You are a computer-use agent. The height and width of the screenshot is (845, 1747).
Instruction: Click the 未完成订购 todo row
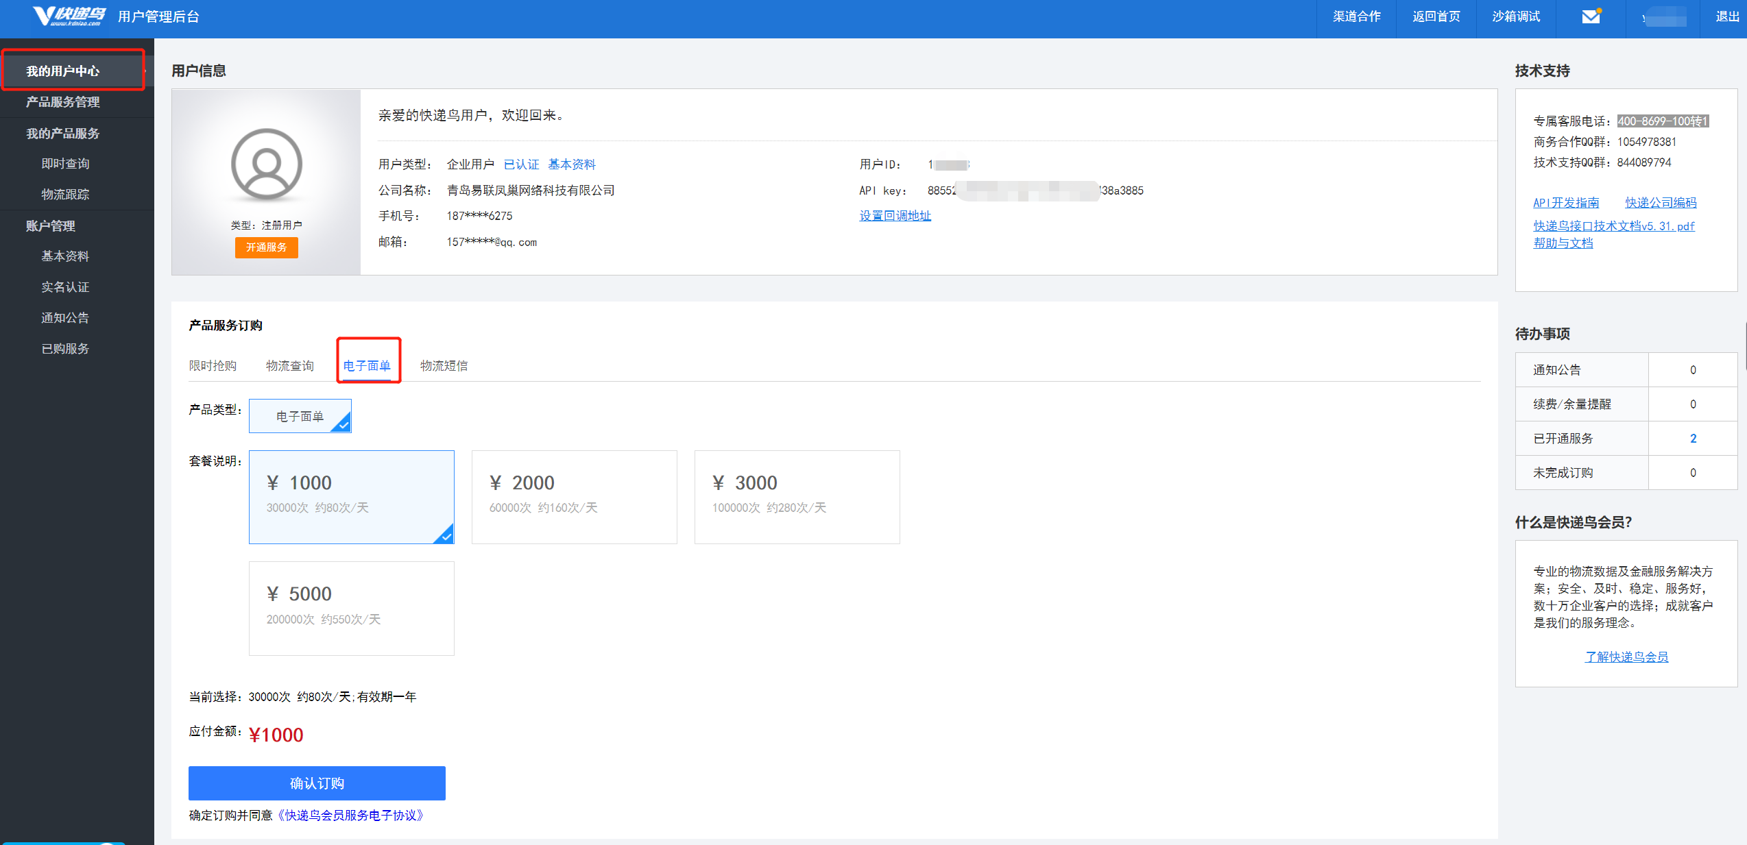pos(1626,473)
